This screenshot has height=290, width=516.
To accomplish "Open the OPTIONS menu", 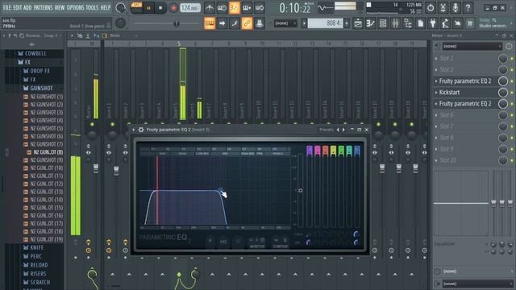I will coord(75,7).
